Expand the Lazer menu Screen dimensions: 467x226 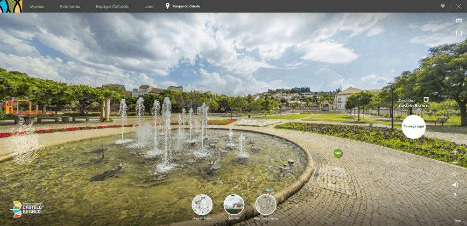149,7
